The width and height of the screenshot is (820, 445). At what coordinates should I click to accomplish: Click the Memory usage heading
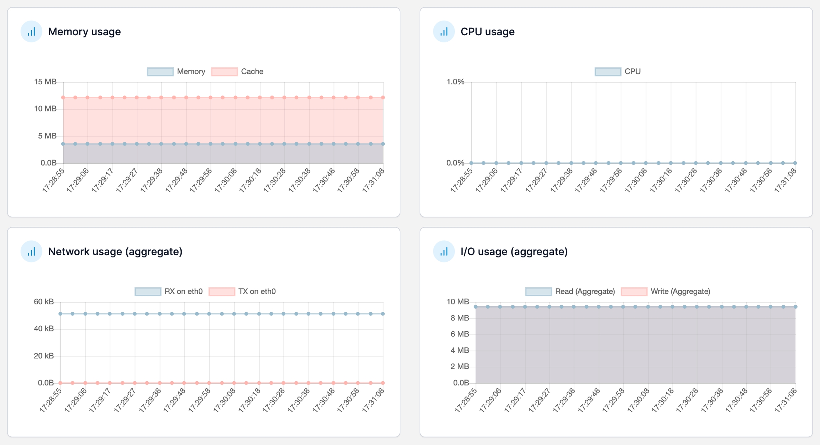tap(84, 32)
